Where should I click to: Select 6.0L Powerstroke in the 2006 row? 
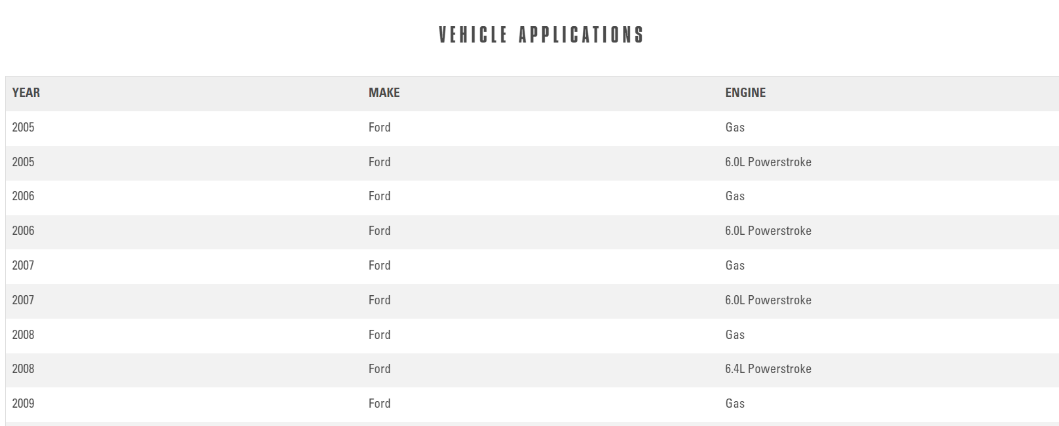coord(768,231)
